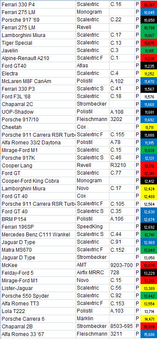The height and width of the screenshot is (339, 157).
Task: Click the P cell in the McKee row
Action: [x=137, y=265]
